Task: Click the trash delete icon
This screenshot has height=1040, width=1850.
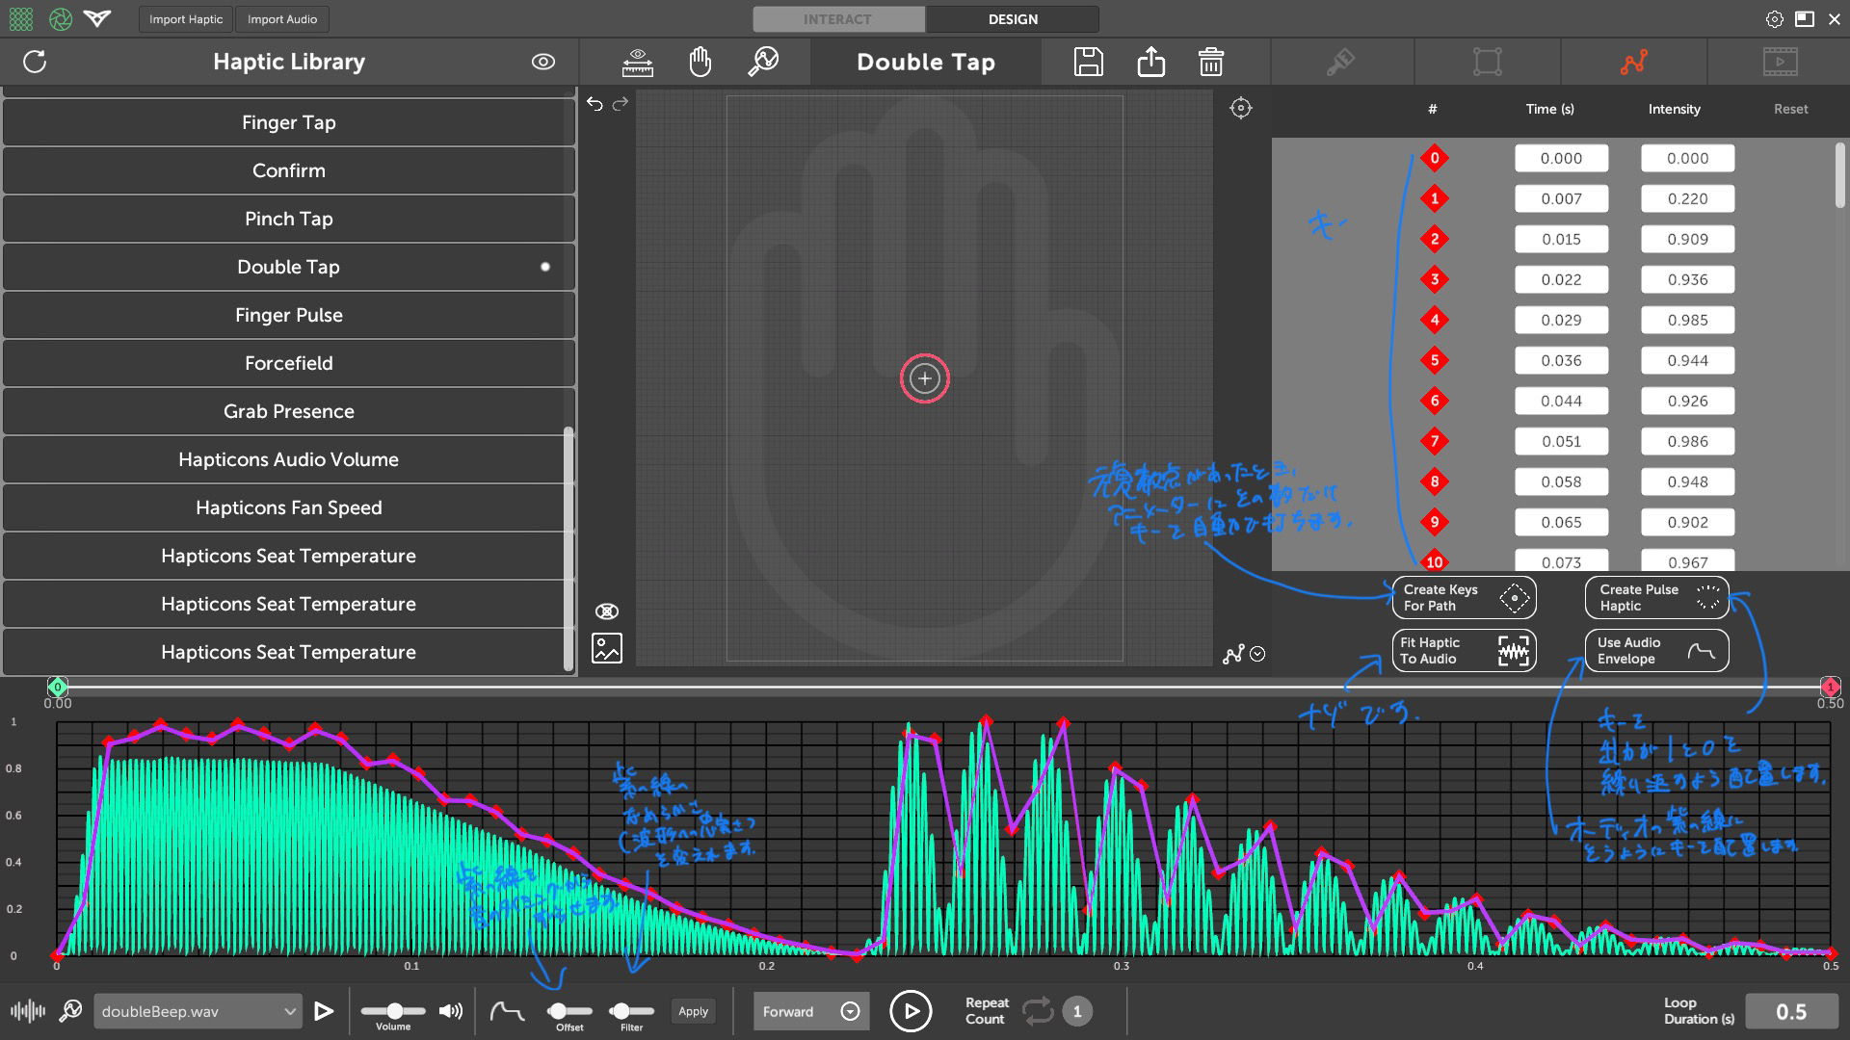Action: (x=1211, y=62)
